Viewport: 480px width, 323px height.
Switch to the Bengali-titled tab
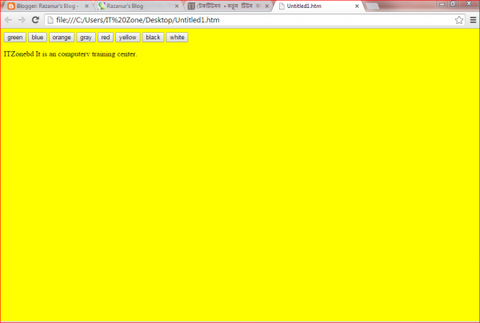click(x=227, y=6)
